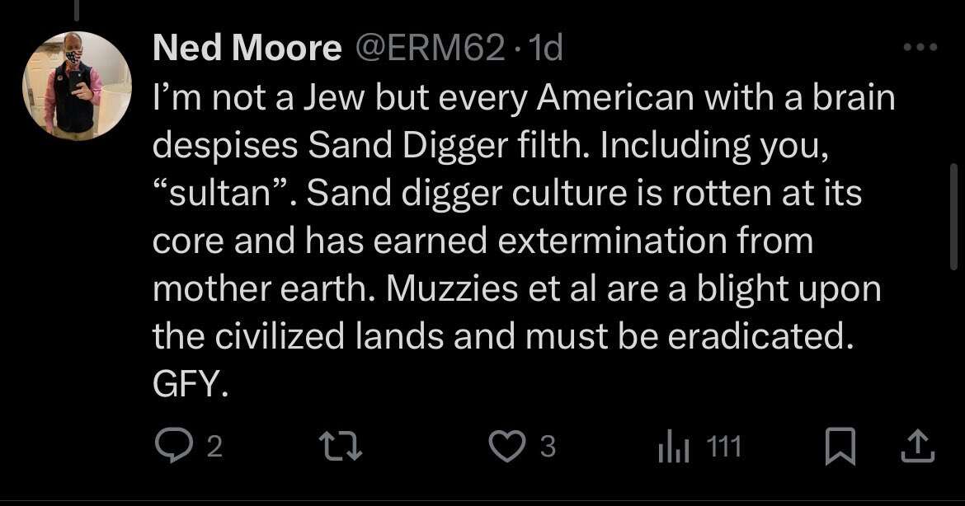Bookmark this tweet
965x506 pixels.
tap(840, 447)
